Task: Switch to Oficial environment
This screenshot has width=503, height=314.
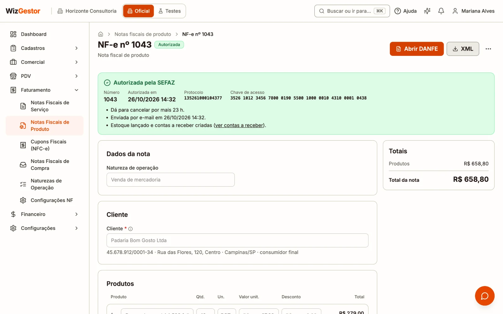Action: pos(138,11)
